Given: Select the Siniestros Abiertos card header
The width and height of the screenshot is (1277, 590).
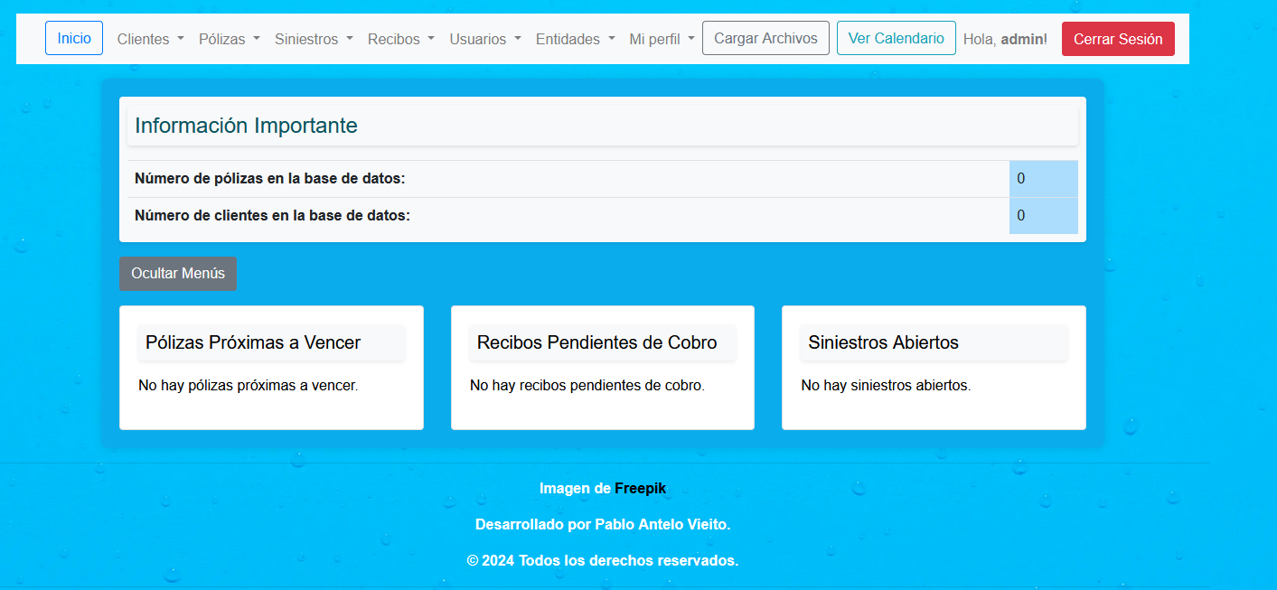Looking at the screenshot, I should 883,342.
